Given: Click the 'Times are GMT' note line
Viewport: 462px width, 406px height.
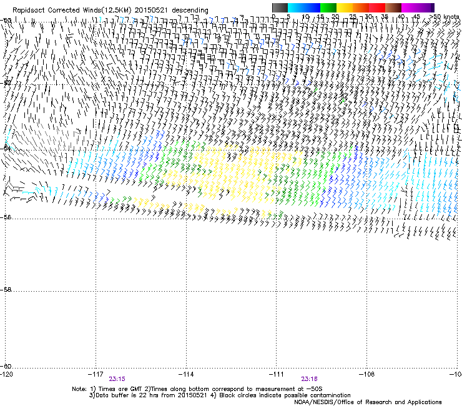Looking at the screenshot, I should [197, 389].
